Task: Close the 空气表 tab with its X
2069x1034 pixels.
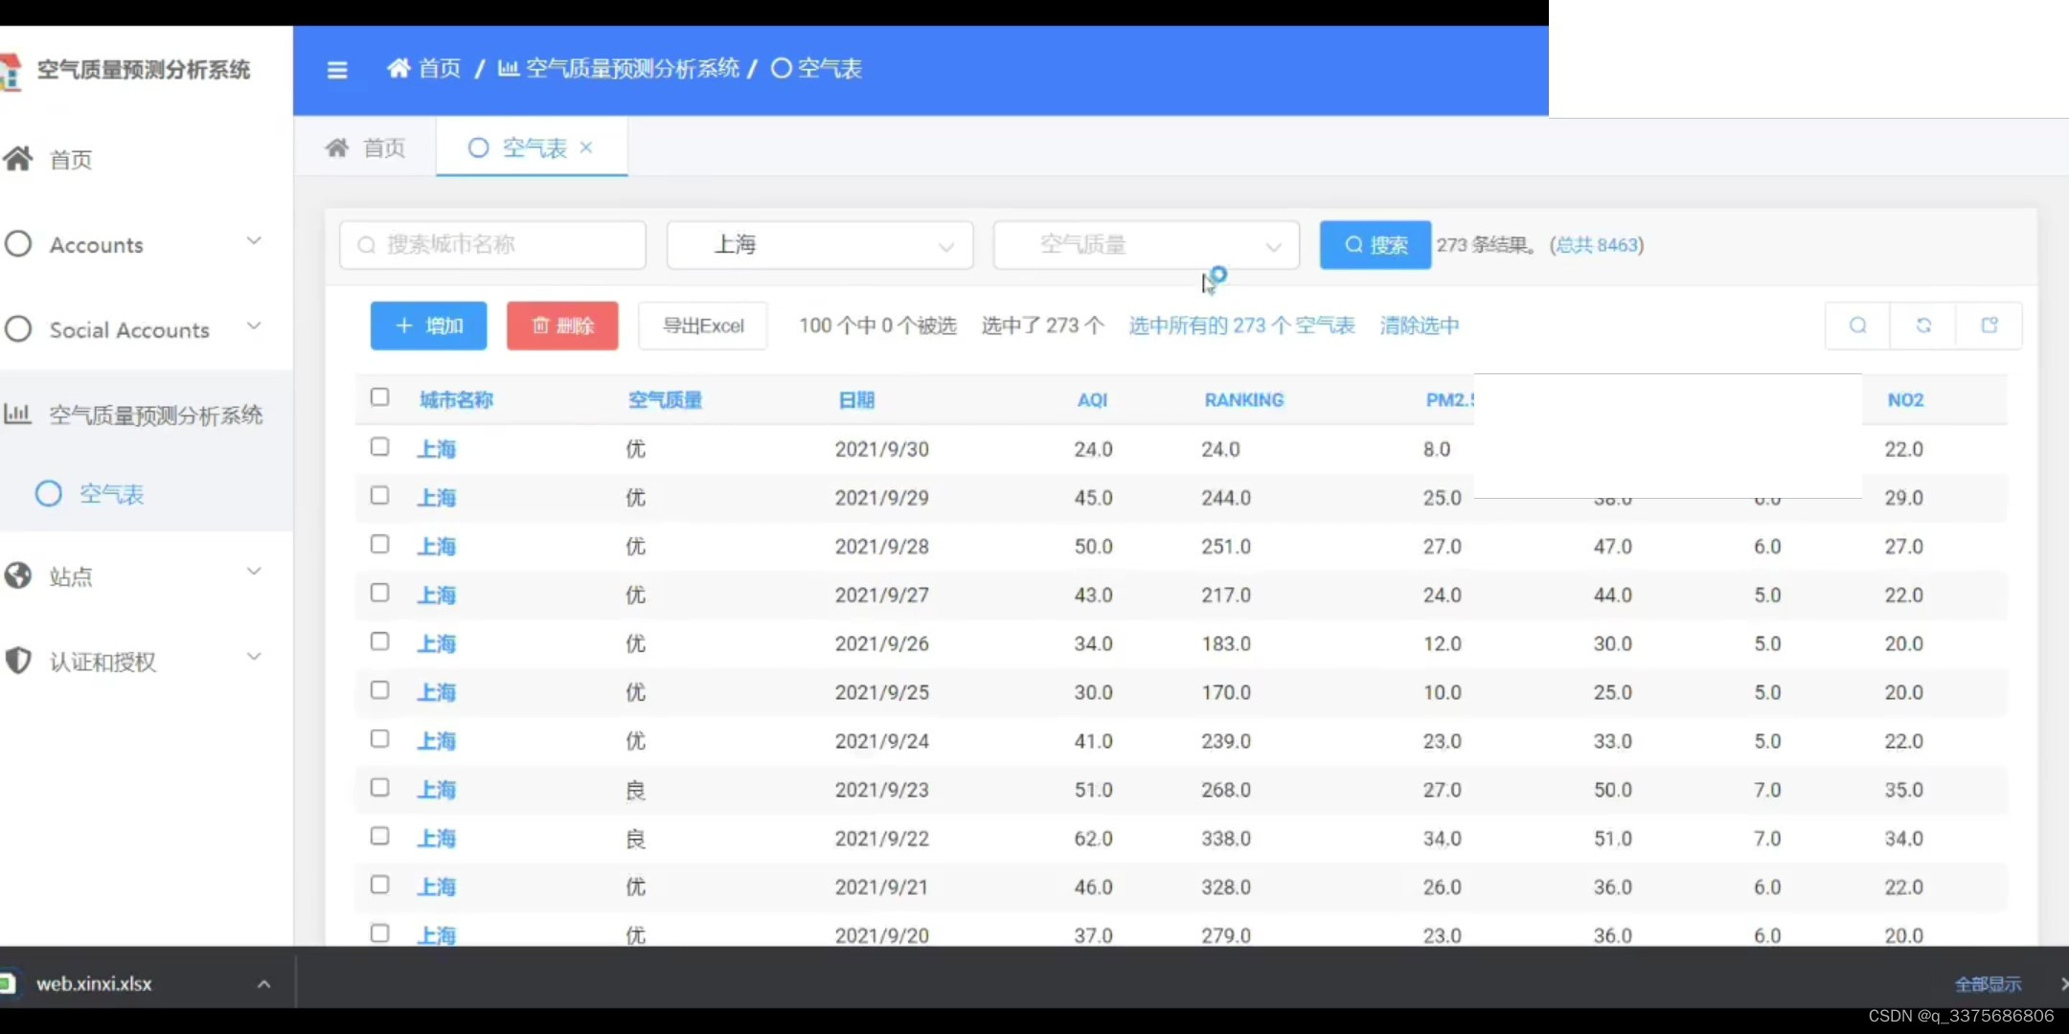Action: [586, 147]
